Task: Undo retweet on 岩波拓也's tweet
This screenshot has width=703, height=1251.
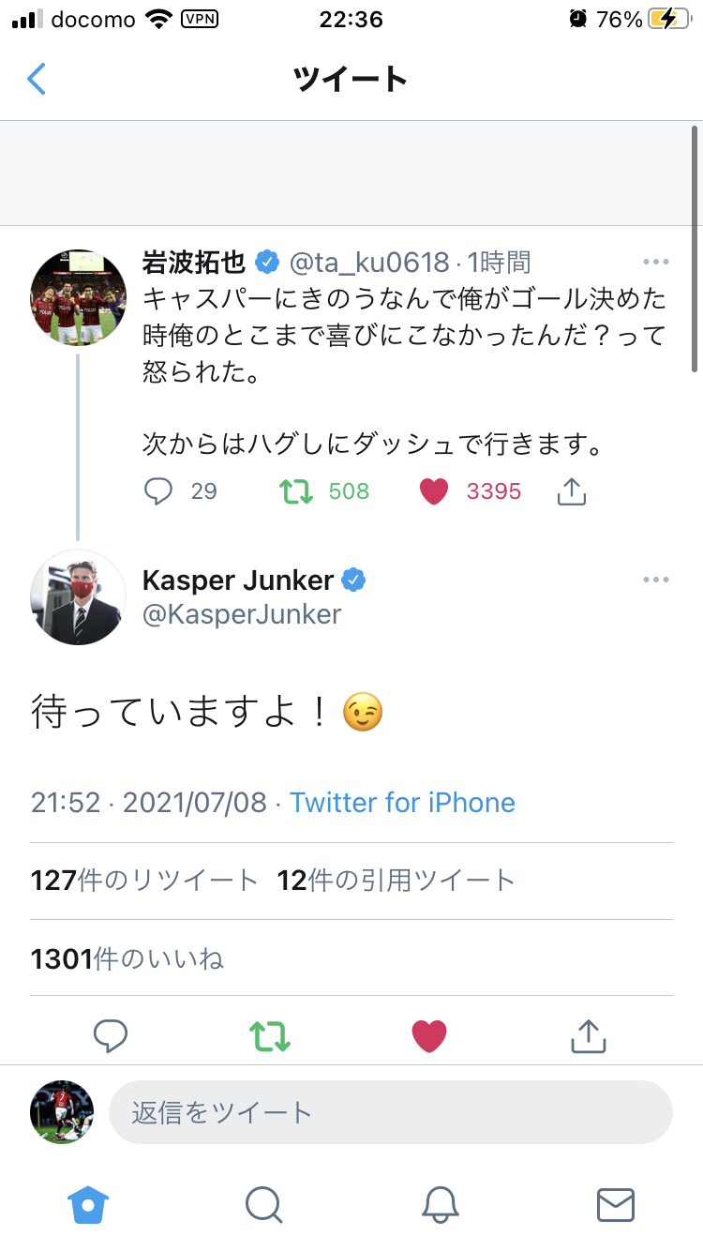Action: (x=296, y=490)
